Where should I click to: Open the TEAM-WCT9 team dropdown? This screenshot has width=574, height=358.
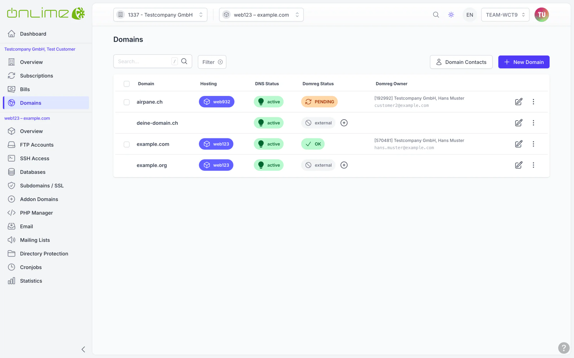click(x=505, y=15)
